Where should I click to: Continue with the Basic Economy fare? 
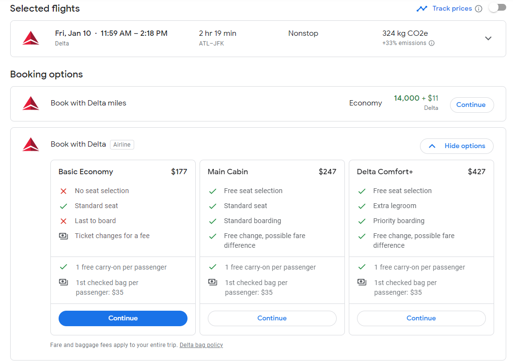[x=123, y=318]
